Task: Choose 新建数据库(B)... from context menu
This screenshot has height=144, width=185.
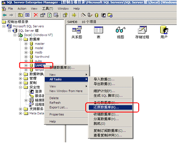Action: 66,68
